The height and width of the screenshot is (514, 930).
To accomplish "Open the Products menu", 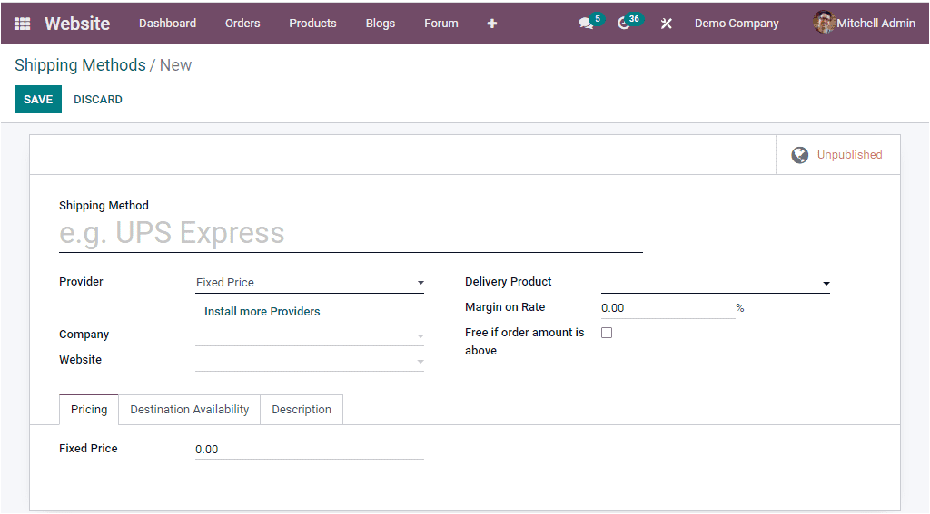I will point(312,24).
